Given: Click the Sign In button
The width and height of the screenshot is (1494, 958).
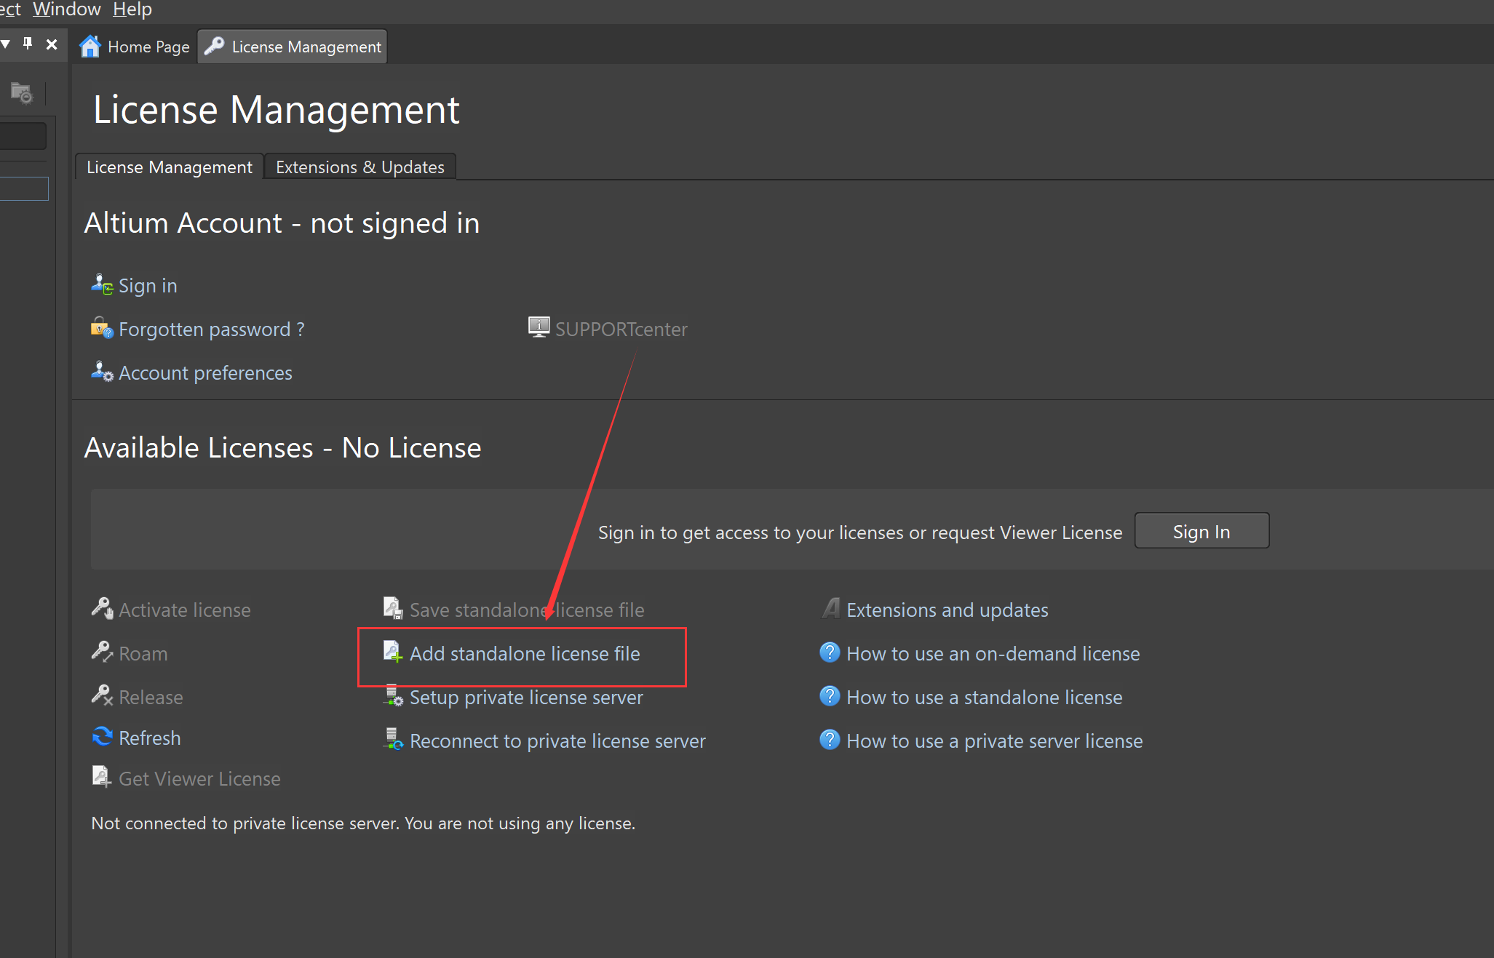Looking at the screenshot, I should (1201, 531).
